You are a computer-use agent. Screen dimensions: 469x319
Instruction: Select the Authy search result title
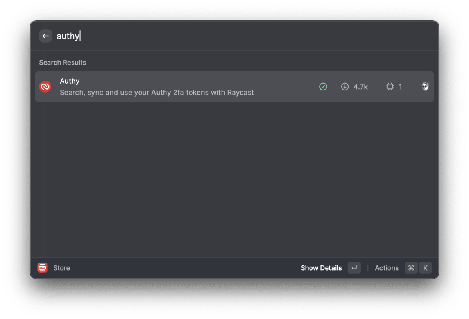[70, 81]
